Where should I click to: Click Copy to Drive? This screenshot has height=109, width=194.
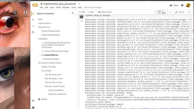(105, 12)
